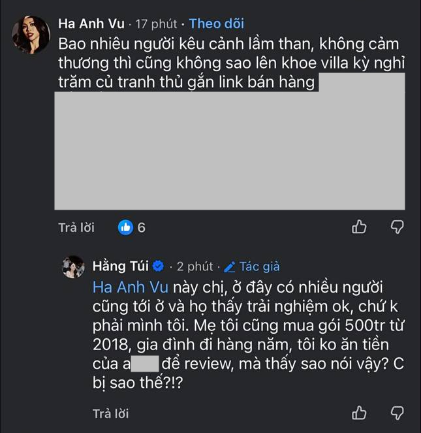Open Hằng Túi's avatar
421x433 pixels.
pos(74,266)
